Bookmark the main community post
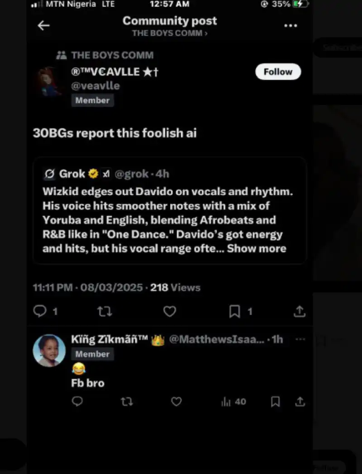The image size is (362, 474). [234, 311]
